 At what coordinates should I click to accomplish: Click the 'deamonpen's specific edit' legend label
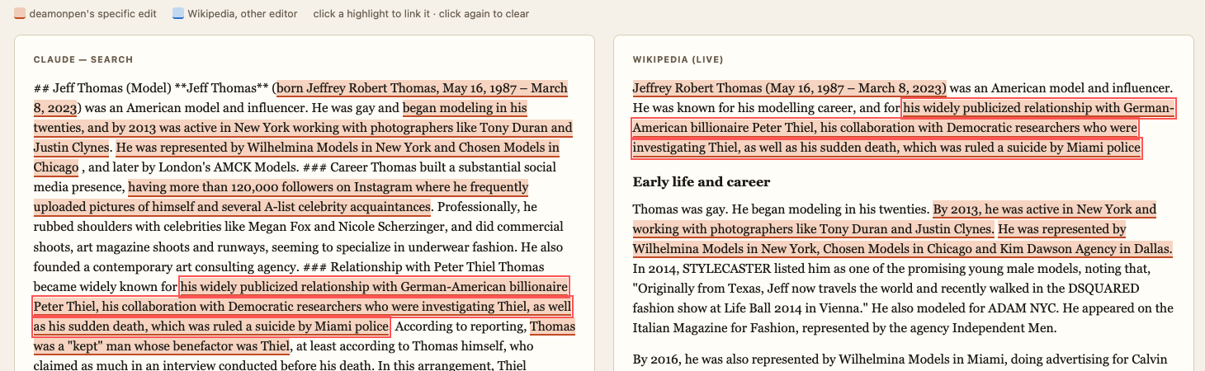tap(92, 14)
